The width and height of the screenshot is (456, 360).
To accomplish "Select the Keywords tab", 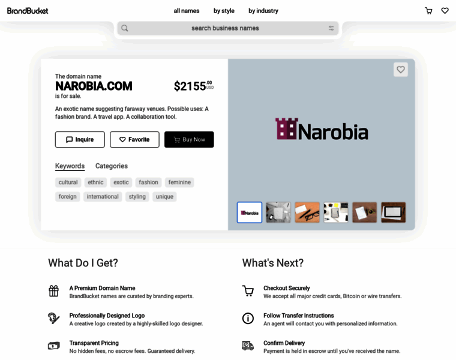I will pos(70,166).
